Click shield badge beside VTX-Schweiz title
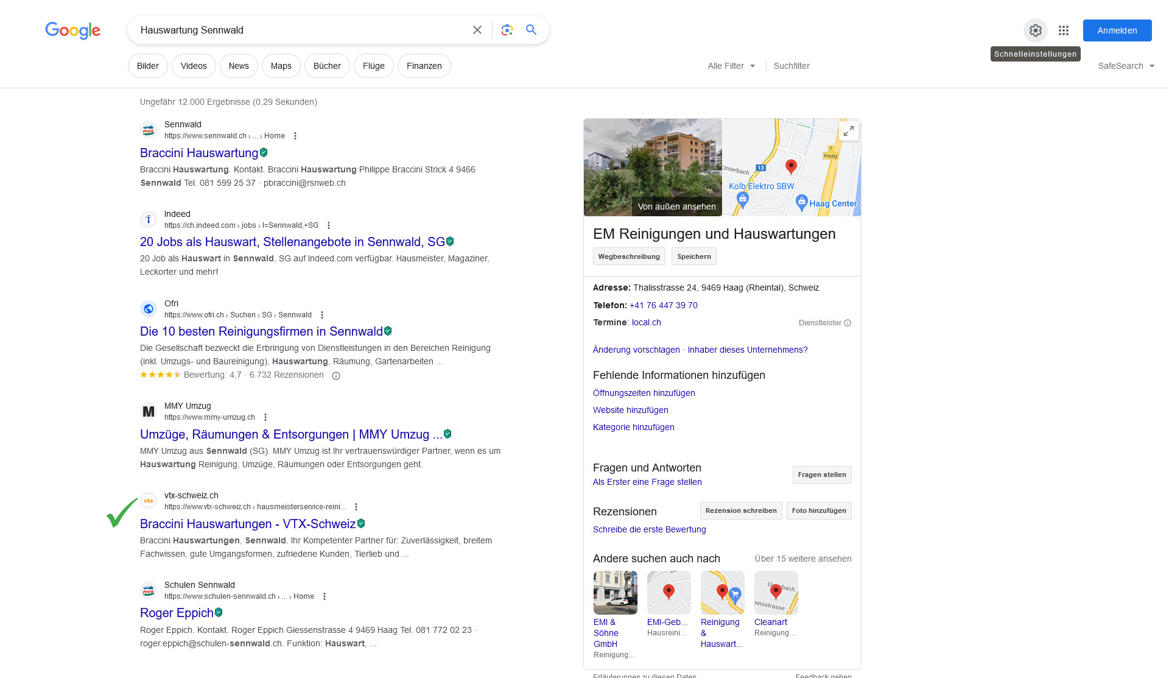Viewport: 1169px width, 678px height. [x=361, y=523]
